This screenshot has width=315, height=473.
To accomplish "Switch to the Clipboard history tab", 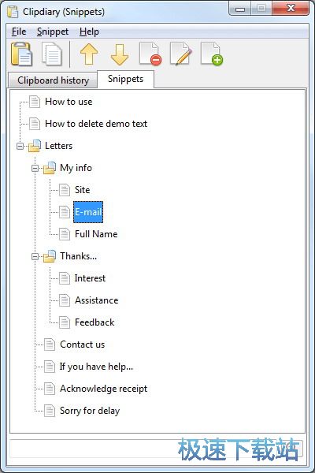I will 53,80.
